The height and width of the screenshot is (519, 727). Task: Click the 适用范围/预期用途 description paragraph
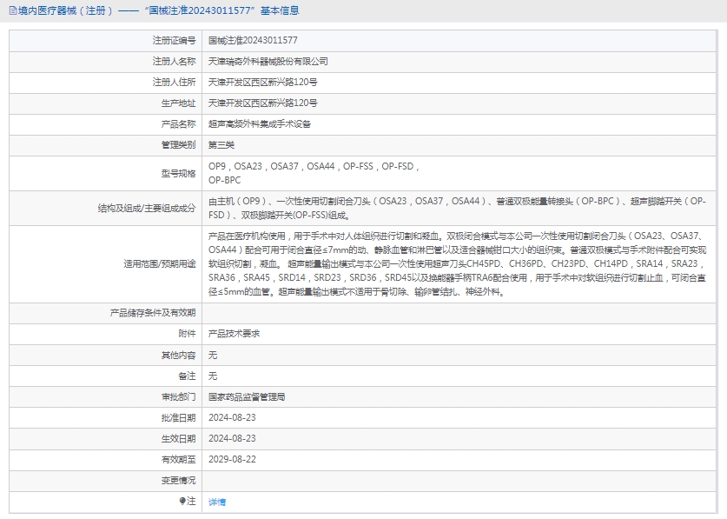point(457,263)
